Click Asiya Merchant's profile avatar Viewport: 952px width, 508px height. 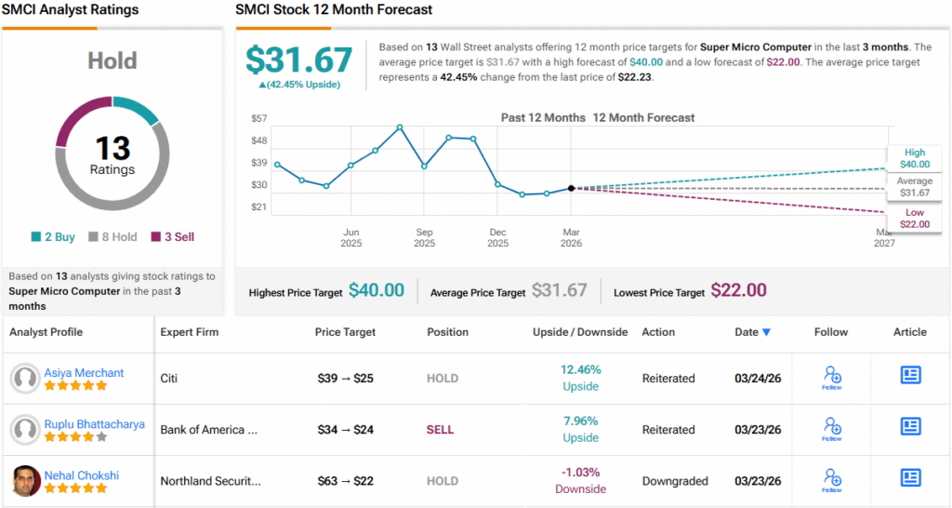click(24, 378)
